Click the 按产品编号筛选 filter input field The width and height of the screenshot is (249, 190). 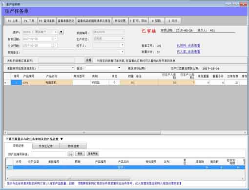pos(49,154)
